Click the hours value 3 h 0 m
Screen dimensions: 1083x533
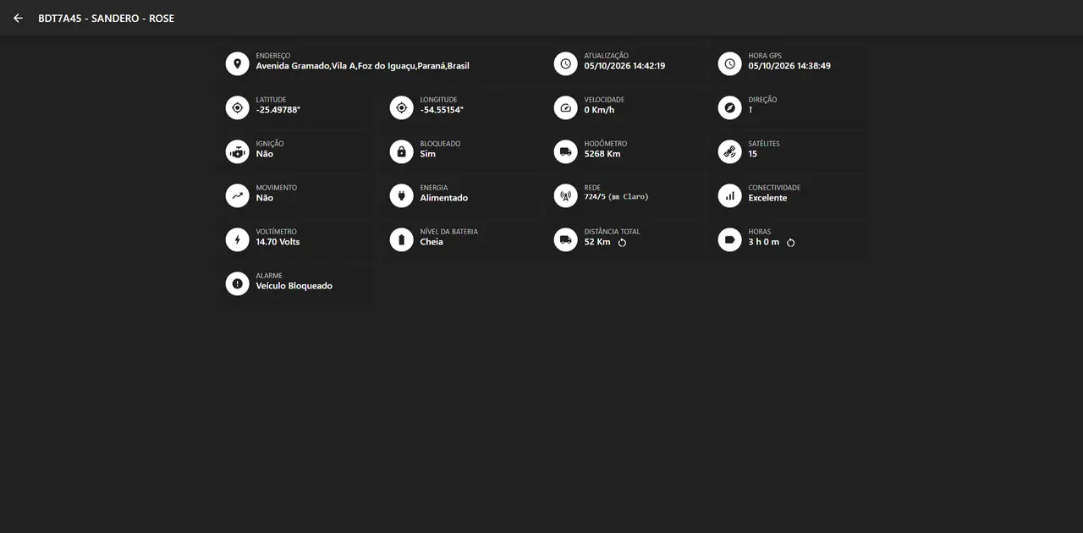coord(764,242)
